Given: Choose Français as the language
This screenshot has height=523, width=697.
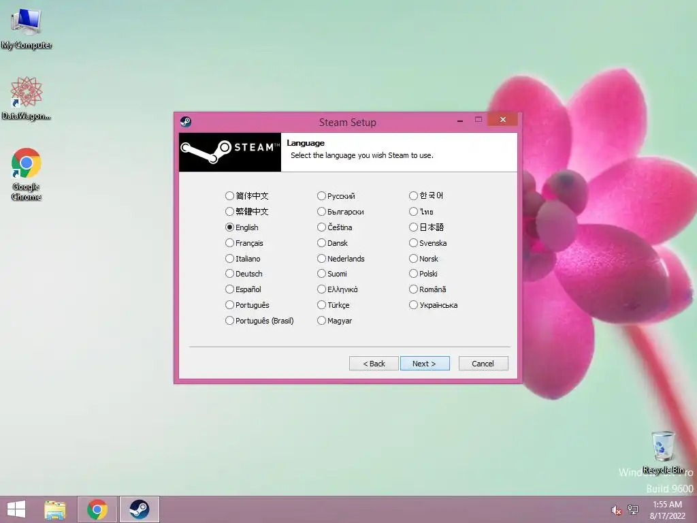Looking at the screenshot, I should [244, 243].
